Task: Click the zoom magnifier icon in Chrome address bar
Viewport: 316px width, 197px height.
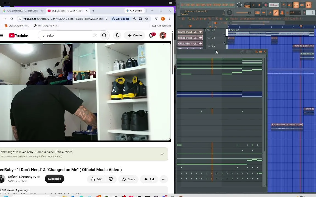Action: point(135,19)
